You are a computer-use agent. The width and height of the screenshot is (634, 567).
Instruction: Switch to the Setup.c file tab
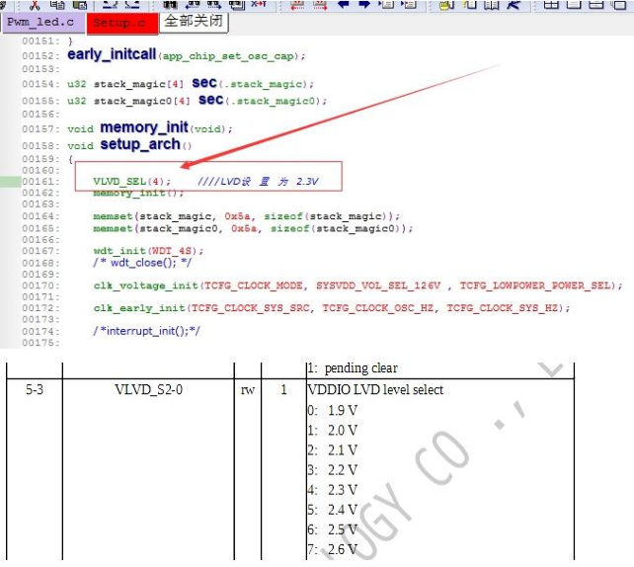click(x=122, y=23)
